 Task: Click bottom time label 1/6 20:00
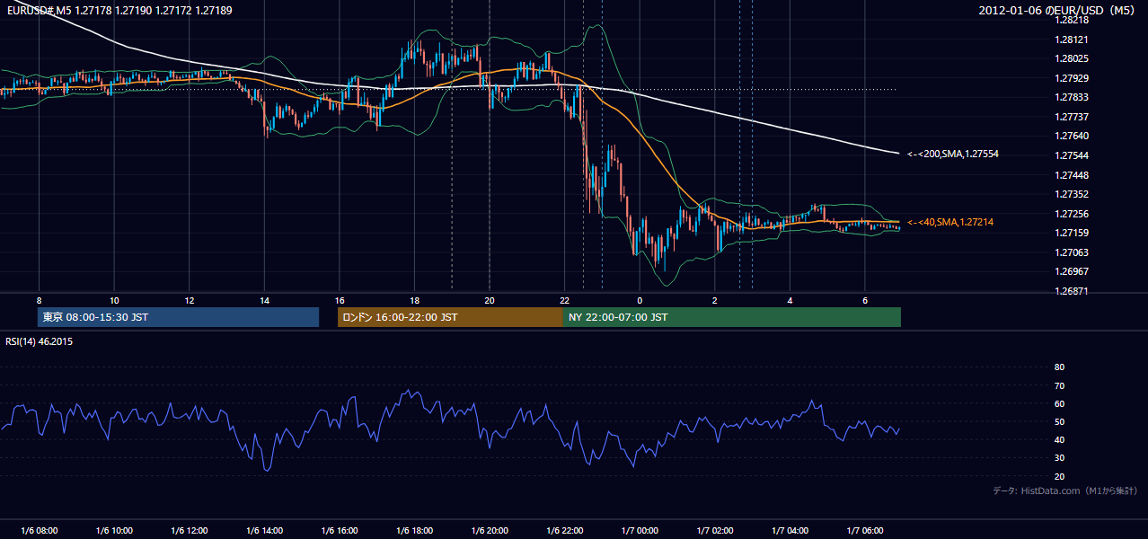pos(489,530)
